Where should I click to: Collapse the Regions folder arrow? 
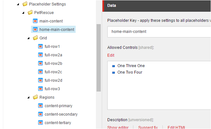pos(28,97)
